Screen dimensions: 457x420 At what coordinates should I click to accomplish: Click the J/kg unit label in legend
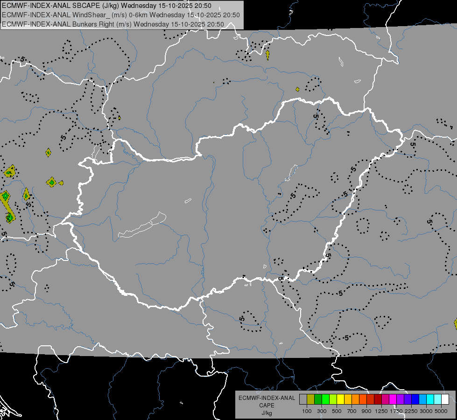(267, 413)
